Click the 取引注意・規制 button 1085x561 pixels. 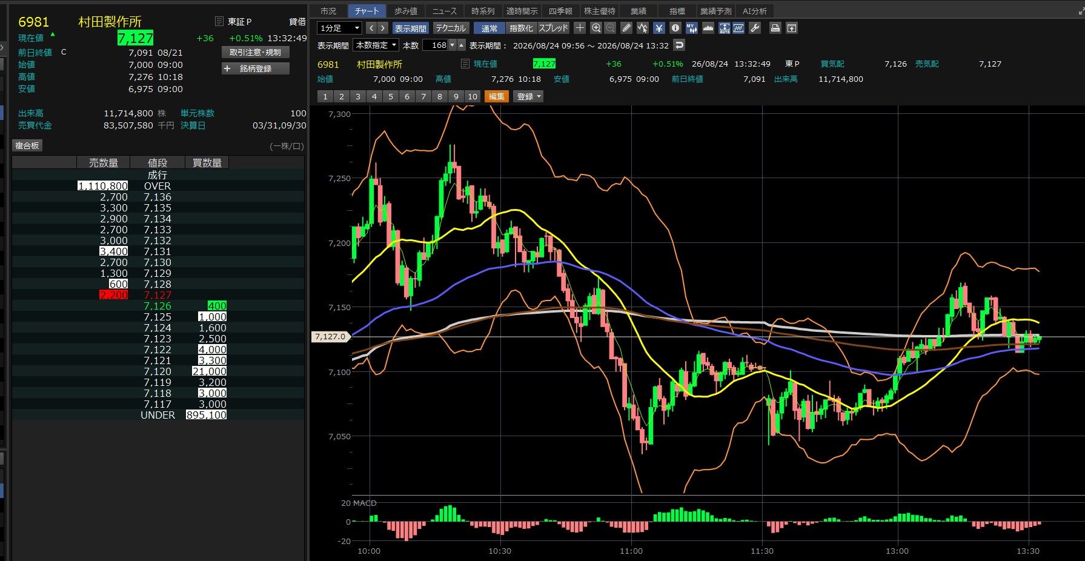[x=255, y=53]
